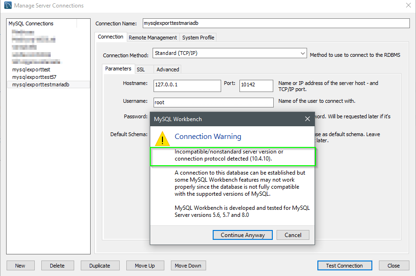
Task: Switch to the Connection tab
Action: pyautogui.click(x=110, y=37)
